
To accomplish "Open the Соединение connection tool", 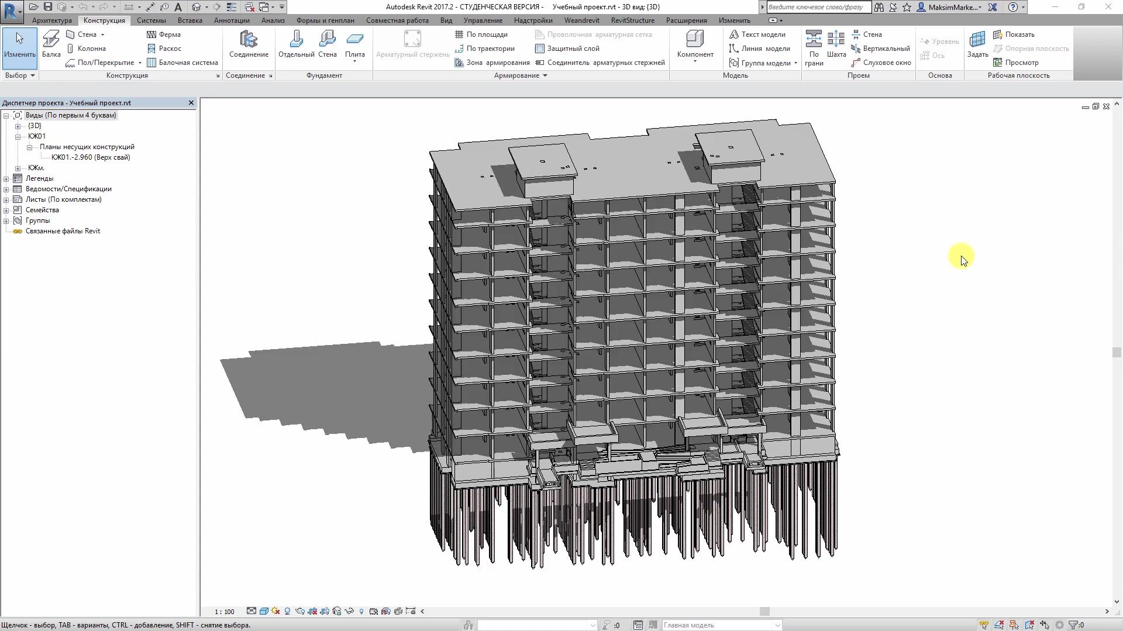I will pos(249,44).
